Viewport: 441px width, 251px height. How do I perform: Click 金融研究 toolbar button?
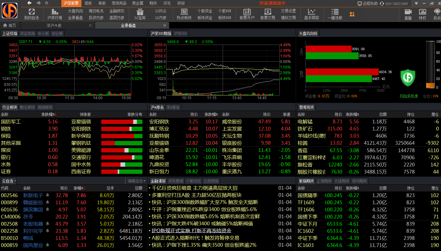point(117,11)
